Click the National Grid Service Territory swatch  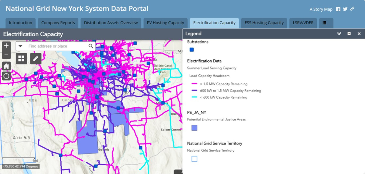[x=194, y=159]
